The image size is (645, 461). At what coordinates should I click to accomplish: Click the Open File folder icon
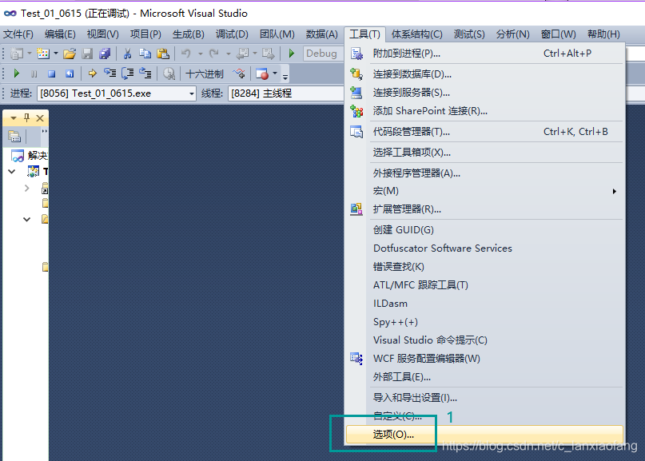point(70,54)
